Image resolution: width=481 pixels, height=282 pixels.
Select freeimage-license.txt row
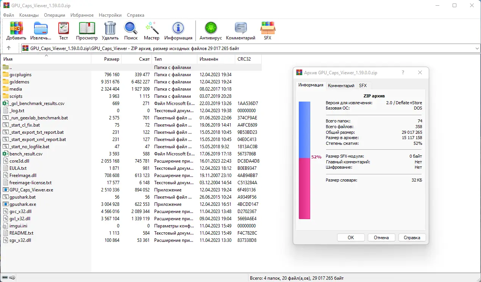tap(131, 183)
